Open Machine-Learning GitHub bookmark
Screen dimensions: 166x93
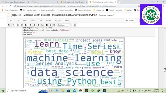pyautogui.click(x=83, y=10)
